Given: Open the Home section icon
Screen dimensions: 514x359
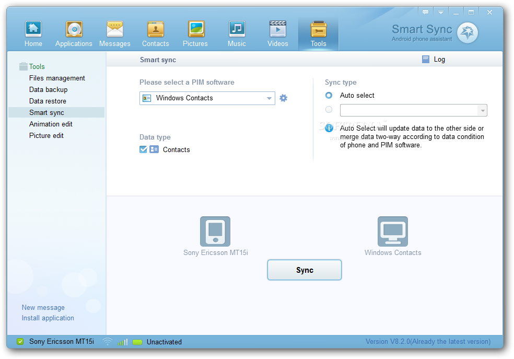Looking at the screenshot, I should tap(33, 29).
